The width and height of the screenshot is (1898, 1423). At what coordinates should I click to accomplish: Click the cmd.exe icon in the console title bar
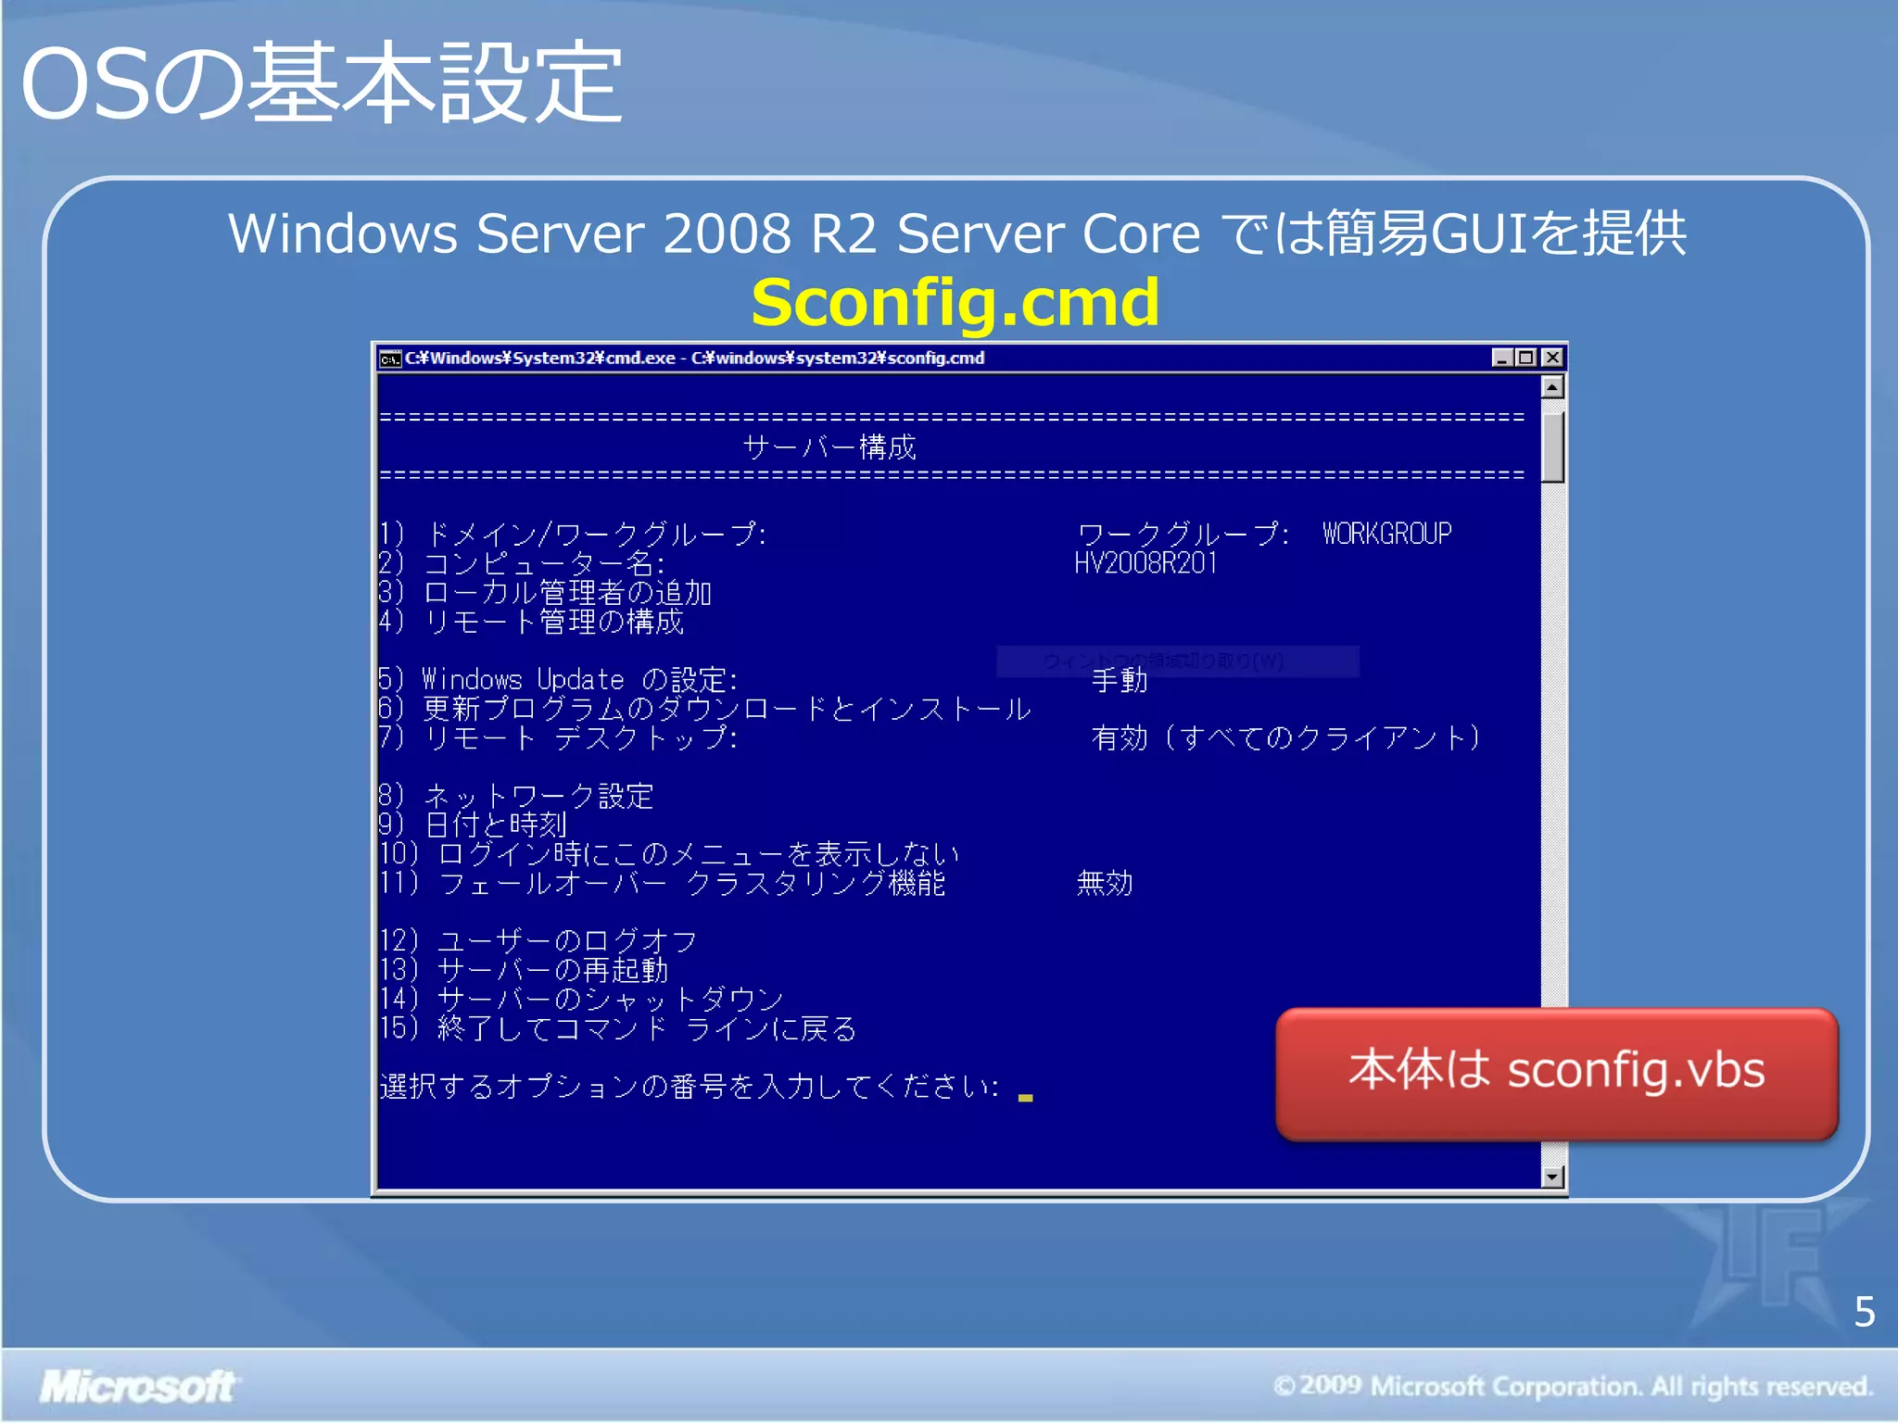[390, 359]
